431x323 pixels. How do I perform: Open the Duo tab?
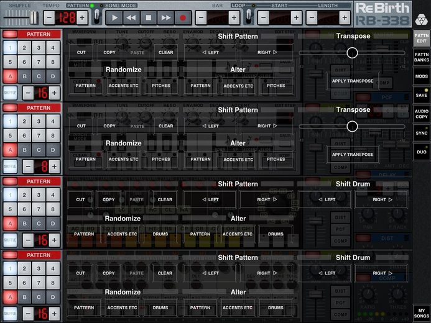pos(422,152)
